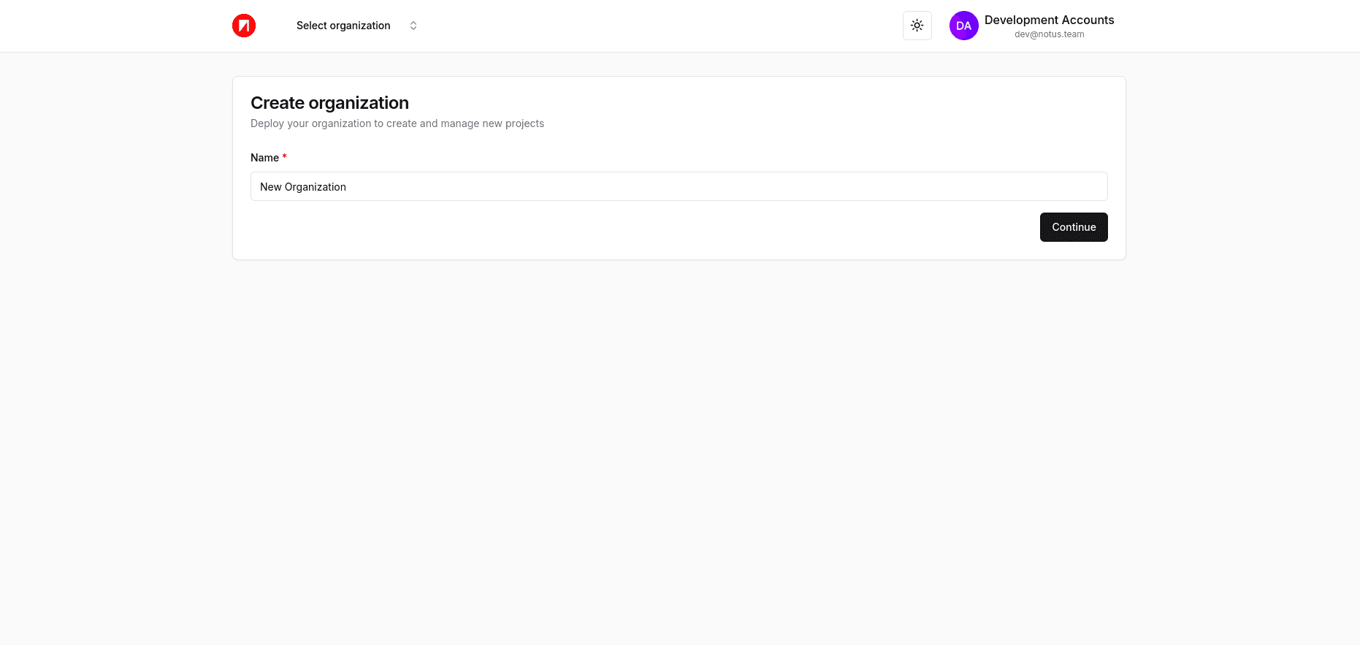Viewport: 1360px width, 645px height.
Task: Toggle the light/dark theme sun button
Action: 917,26
